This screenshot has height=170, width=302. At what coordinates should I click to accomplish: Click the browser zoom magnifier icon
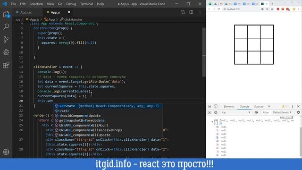(x=267, y=9)
